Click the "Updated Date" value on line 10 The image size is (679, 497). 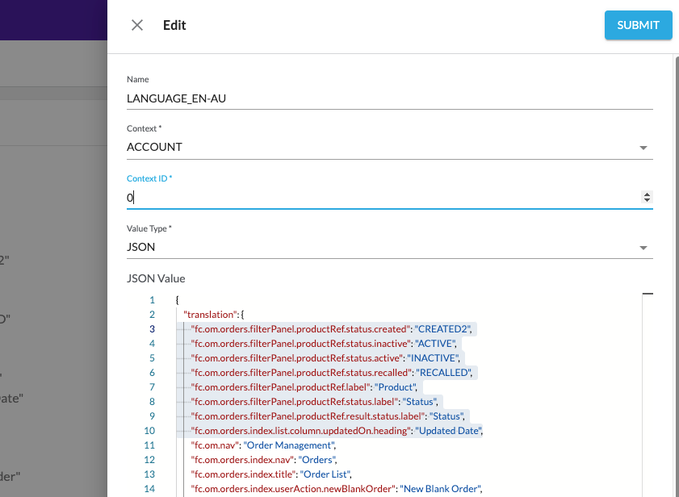pyautogui.click(x=447, y=431)
